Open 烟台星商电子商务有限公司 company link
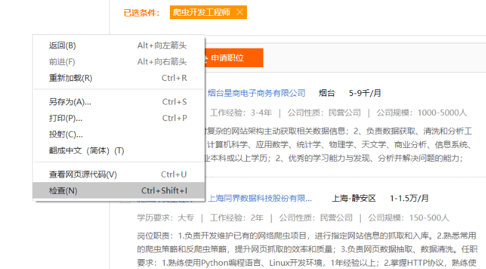Image resolution: width=486 pixels, height=269 pixels. 257,93
